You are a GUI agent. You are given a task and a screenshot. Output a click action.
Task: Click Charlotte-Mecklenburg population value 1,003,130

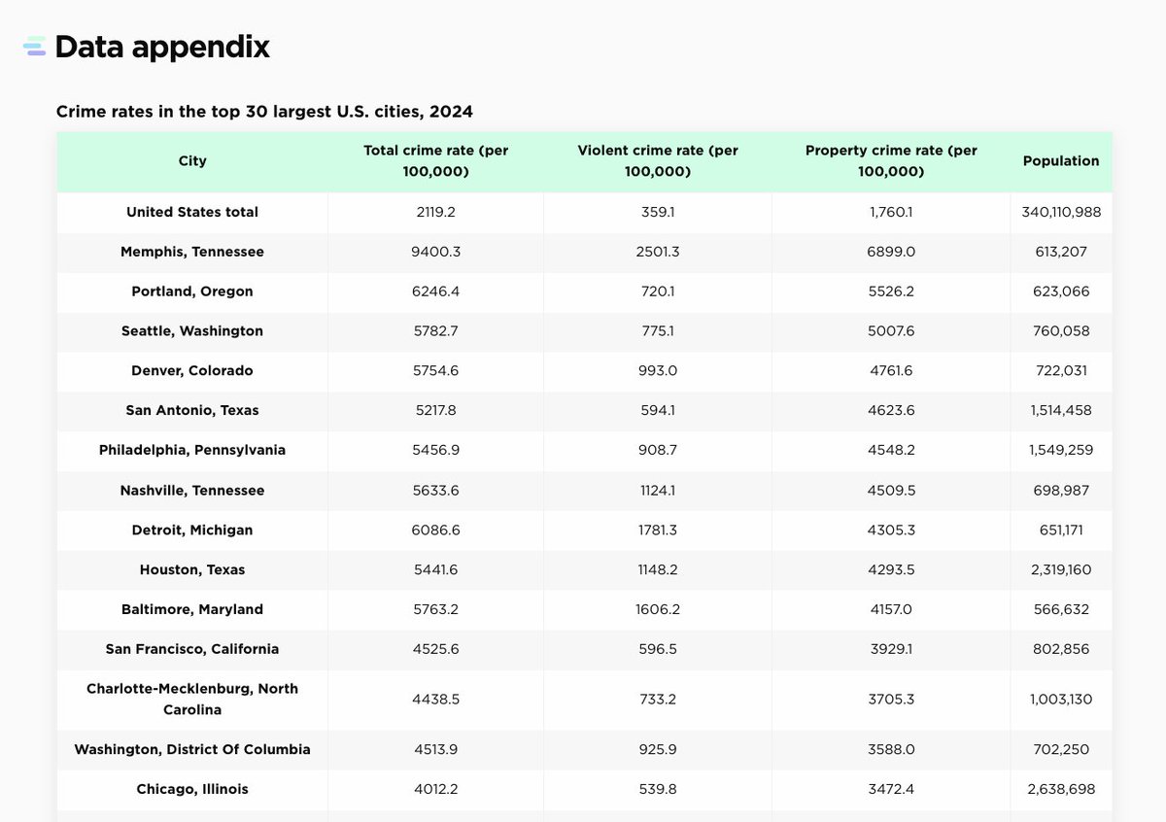pyautogui.click(x=1061, y=700)
